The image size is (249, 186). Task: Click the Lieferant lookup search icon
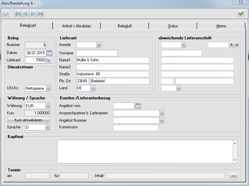48,60
